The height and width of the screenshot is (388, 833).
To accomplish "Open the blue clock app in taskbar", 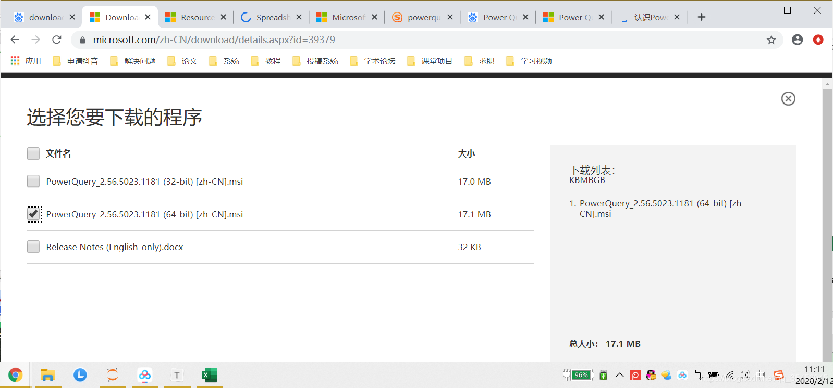I will tap(80, 375).
